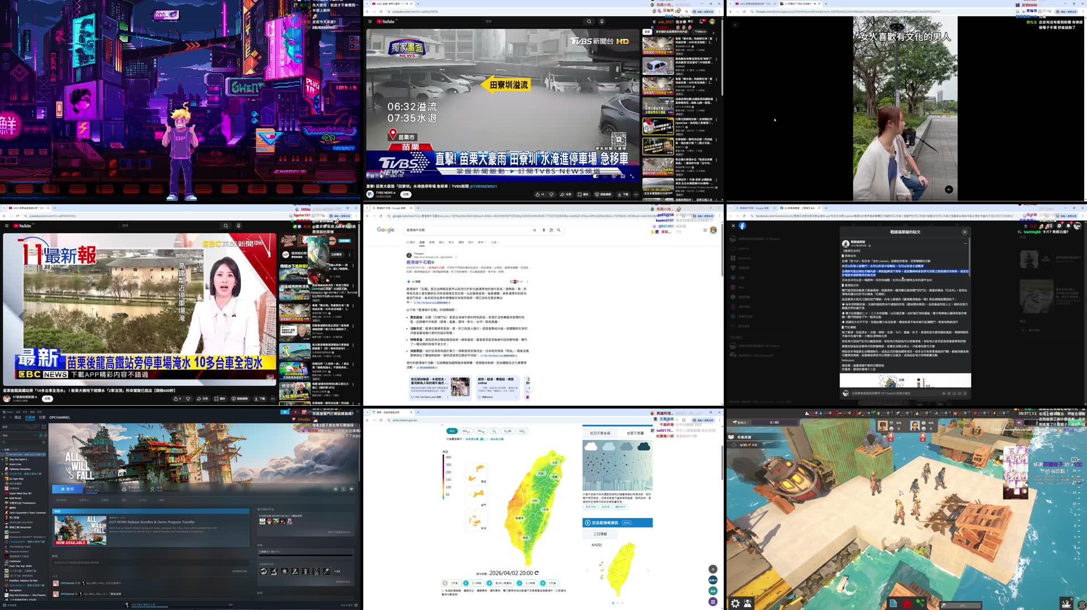Viewport: 1087px width, 610px height.
Task: Click Google's voice search microphone icon
Action: pos(544,230)
